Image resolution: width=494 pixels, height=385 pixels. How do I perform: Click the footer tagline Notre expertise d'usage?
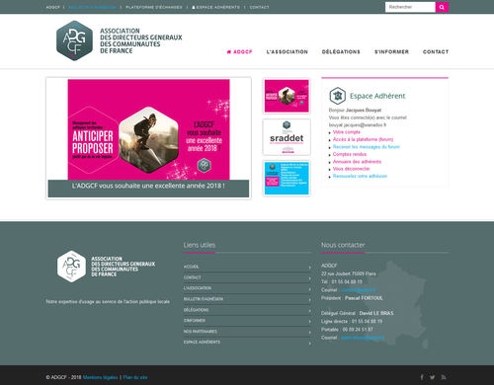tap(108, 301)
